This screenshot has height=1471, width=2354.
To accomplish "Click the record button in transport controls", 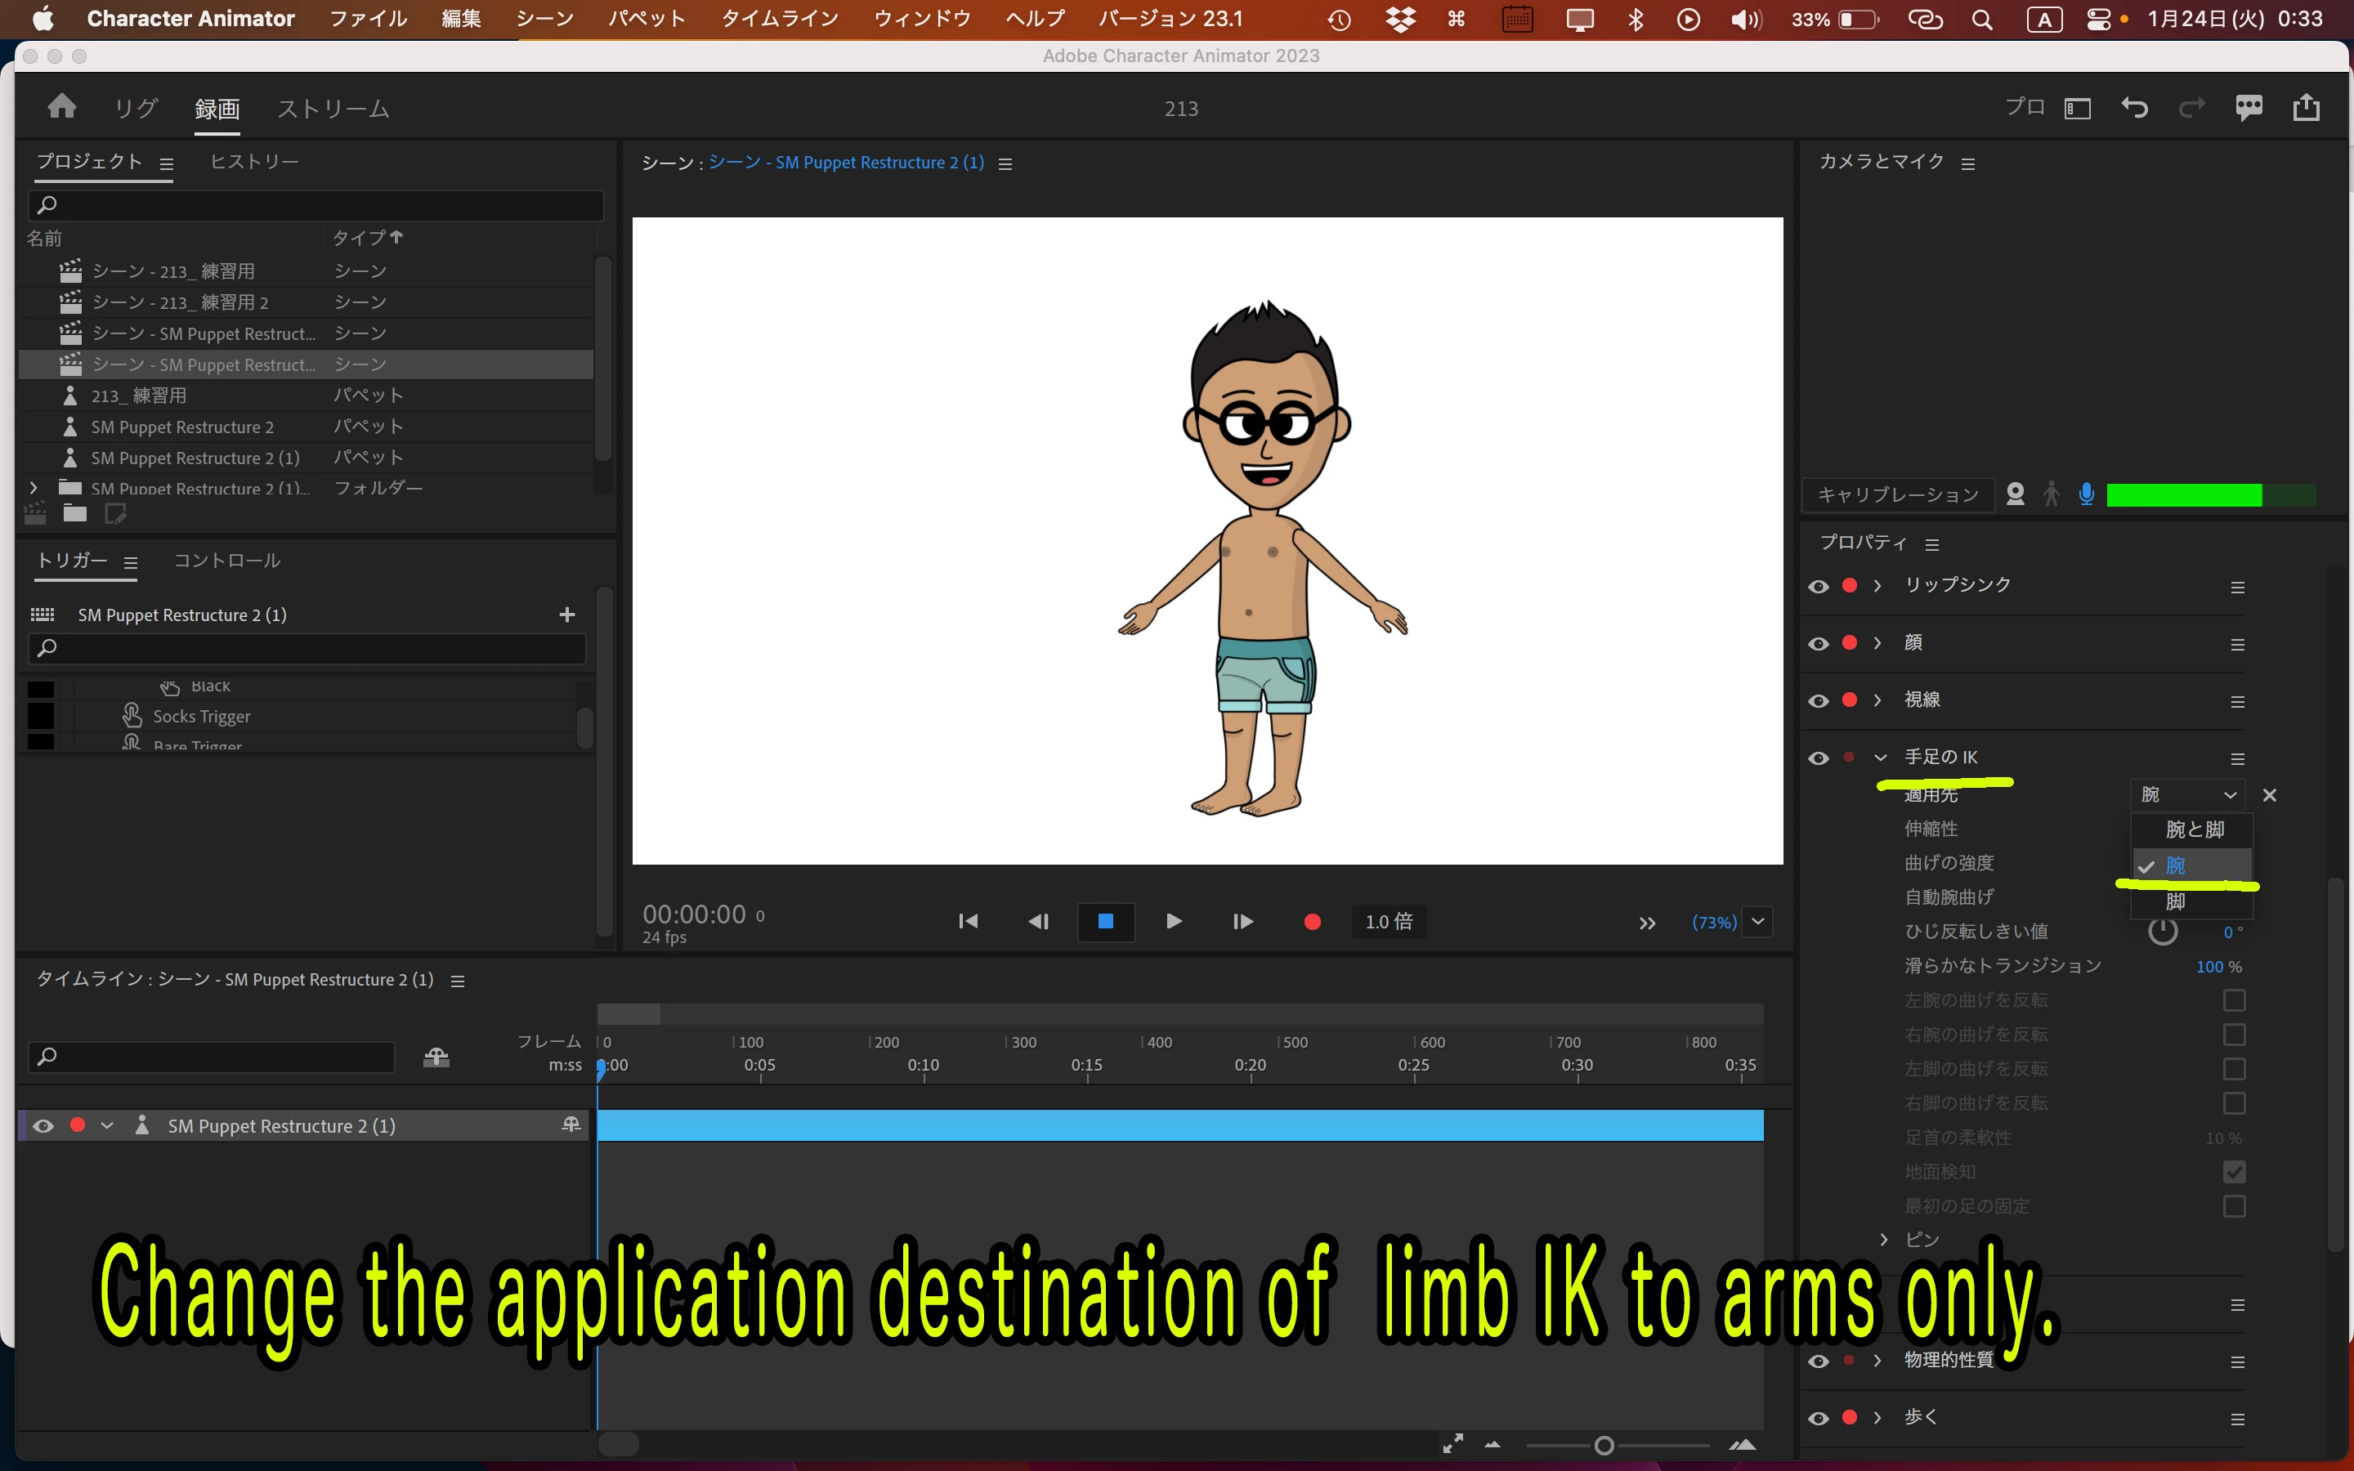I will coord(1312,921).
